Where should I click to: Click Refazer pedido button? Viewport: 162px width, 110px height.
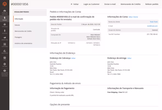152,4
